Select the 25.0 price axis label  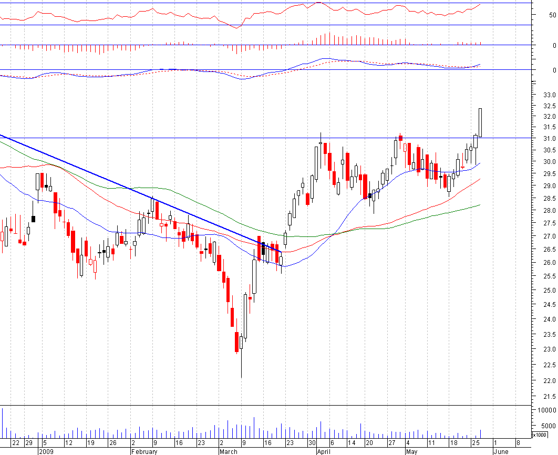[549, 291]
